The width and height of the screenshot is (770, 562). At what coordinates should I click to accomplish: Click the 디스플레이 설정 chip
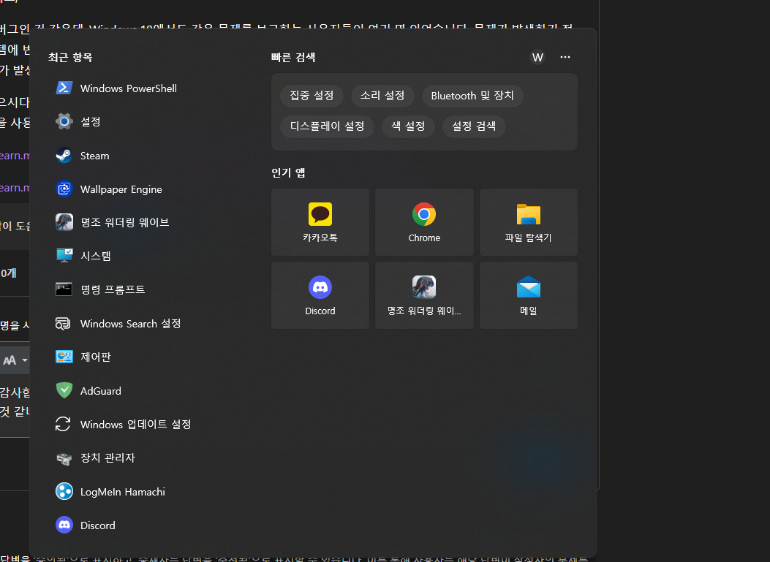coord(327,126)
